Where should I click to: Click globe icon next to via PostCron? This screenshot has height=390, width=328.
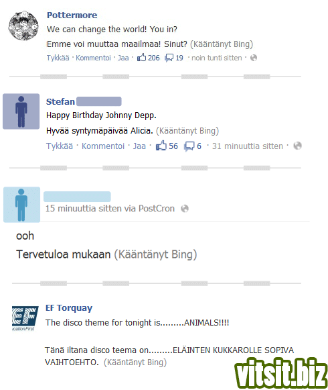point(185,209)
